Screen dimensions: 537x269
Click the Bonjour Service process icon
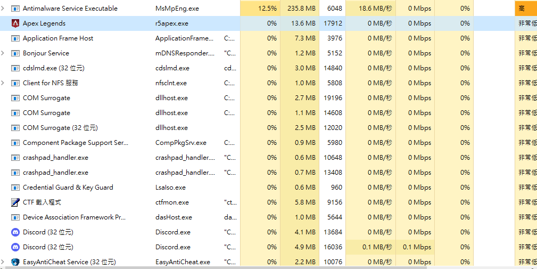click(x=15, y=53)
